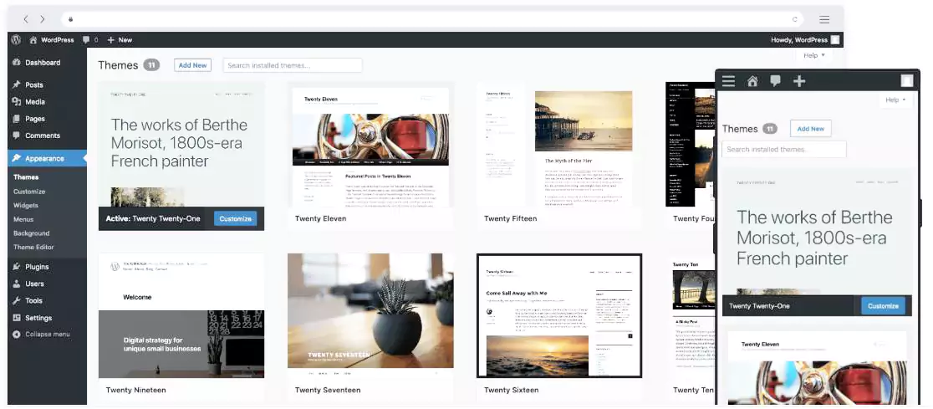Click the Tools wrench icon
Viewport: 933px width, 409px height.
17,300
